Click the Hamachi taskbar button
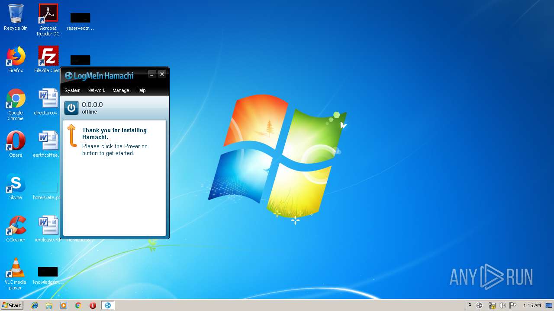Viewport: 554px width, 311px height. coord(108,305)
